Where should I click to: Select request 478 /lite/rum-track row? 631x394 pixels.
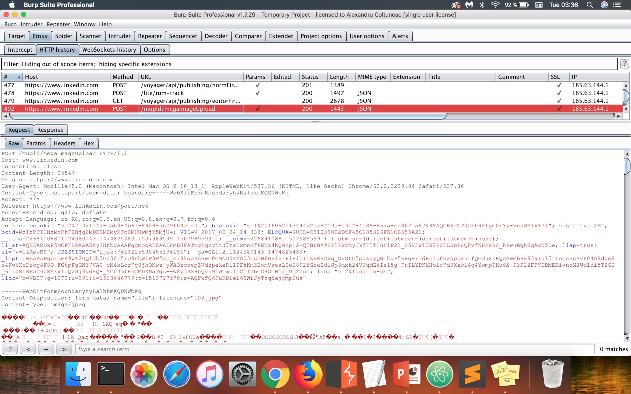tap(312, 93)
